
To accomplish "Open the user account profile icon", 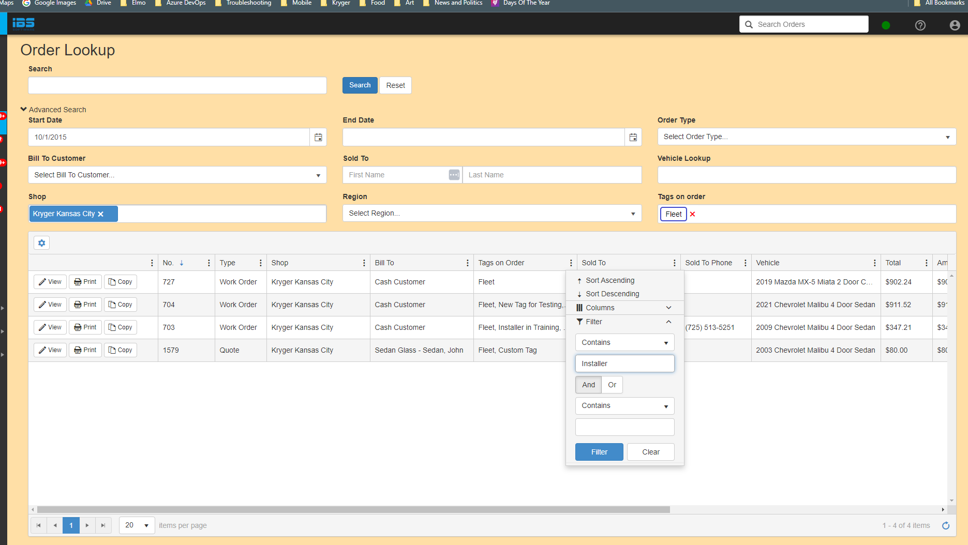I will (955, 25).
